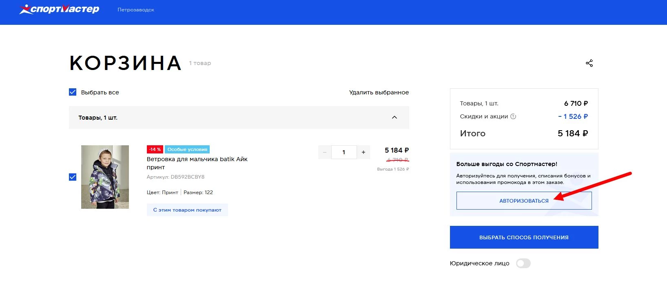Show the discounts help question-mark icon
This screenshot has width=667, height=293.
click(x=513, y=116)
